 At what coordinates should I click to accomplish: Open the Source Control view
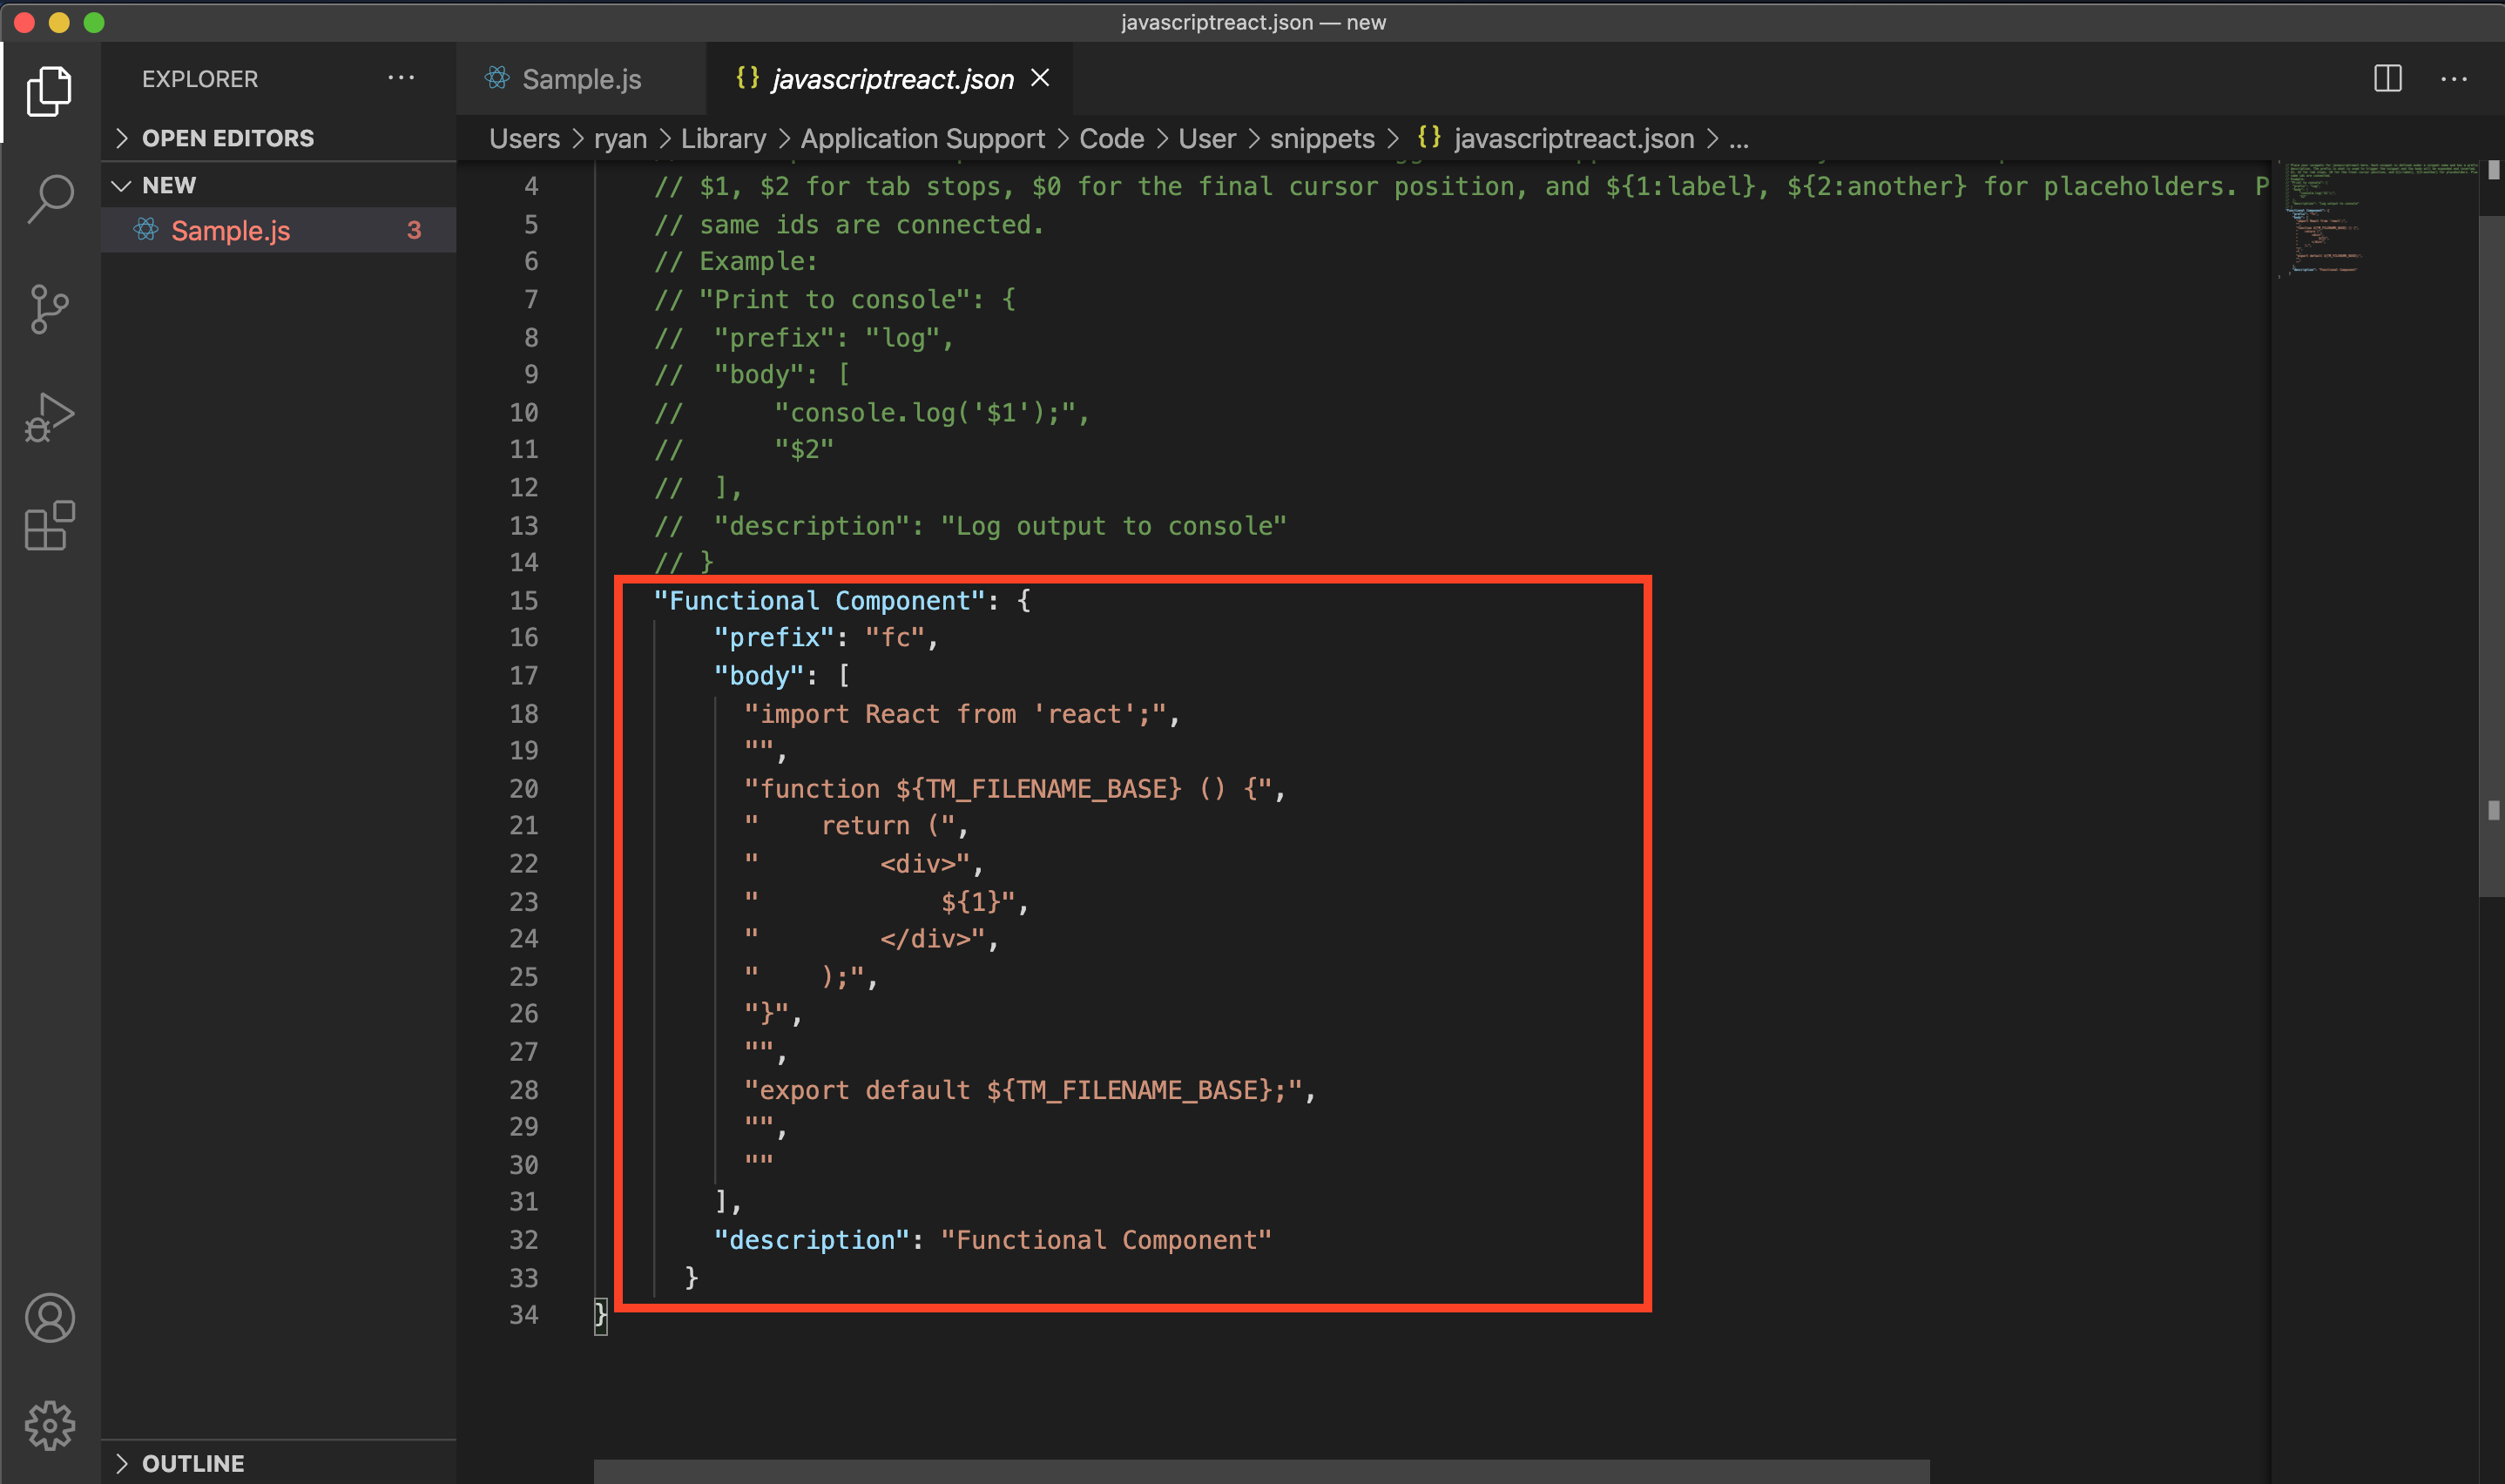point(49,309)
